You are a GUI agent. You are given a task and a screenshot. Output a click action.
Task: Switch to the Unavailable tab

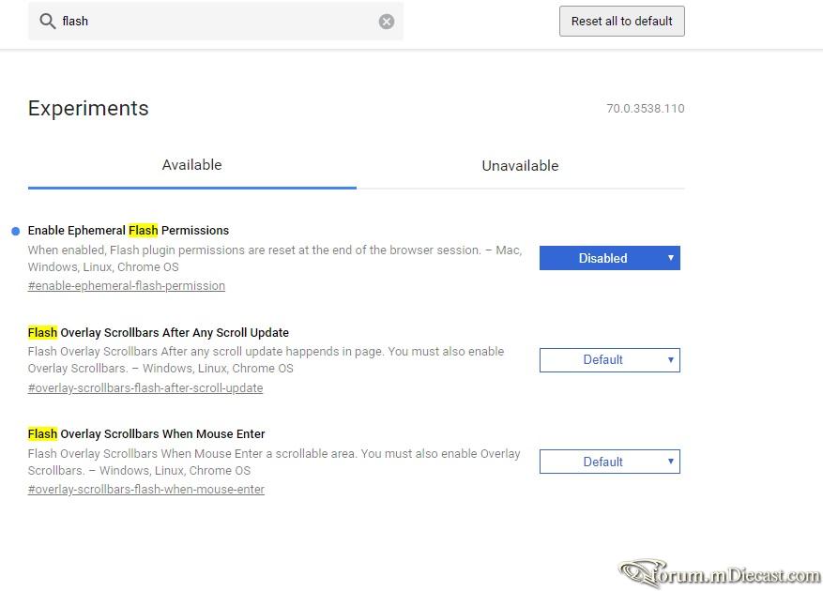point(520,166)
